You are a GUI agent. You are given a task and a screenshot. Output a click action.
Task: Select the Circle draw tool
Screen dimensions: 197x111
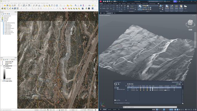point(107,7)
